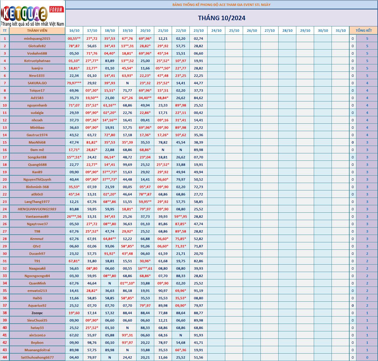Select member name luanjro
The height and width of the screenshot is (361, 378).
37,68
